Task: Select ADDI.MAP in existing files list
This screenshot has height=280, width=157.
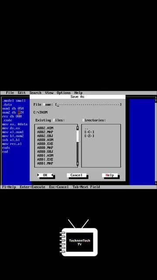Action: point(45,163)
